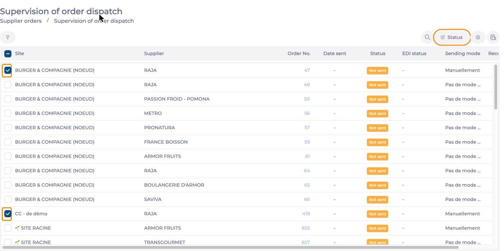Click the green leaf icon on the TRANSGOURMET row
504x251 pixels.
[17, 242]
